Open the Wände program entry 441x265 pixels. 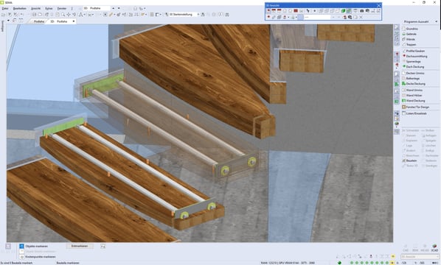411,39
